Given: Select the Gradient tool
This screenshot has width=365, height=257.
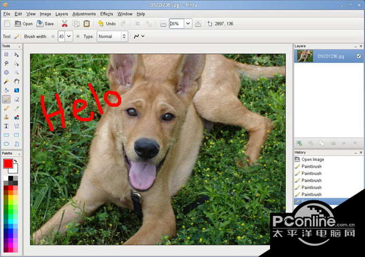Looking at the screenshot, I should (17, 91).
